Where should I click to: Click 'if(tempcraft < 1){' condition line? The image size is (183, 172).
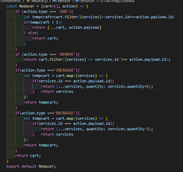[43, 22]
